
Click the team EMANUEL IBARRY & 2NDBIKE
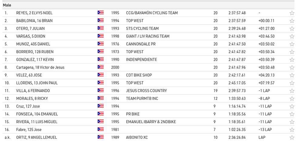151,122
